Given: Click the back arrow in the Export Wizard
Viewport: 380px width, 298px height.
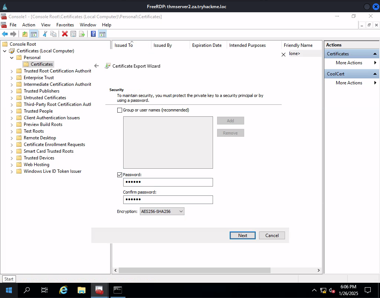Looking at the screenshot, I should 96,66.
